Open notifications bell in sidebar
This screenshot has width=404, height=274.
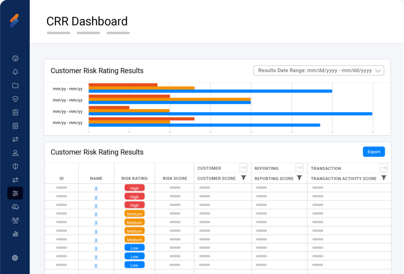[15, 72]
